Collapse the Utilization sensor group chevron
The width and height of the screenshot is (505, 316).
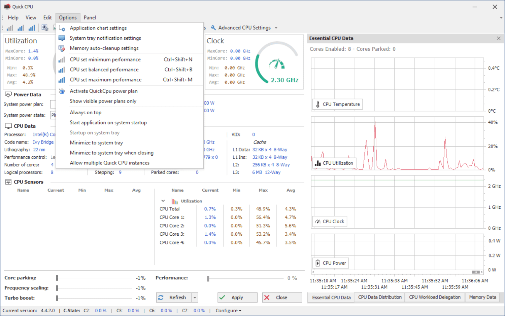163,201
